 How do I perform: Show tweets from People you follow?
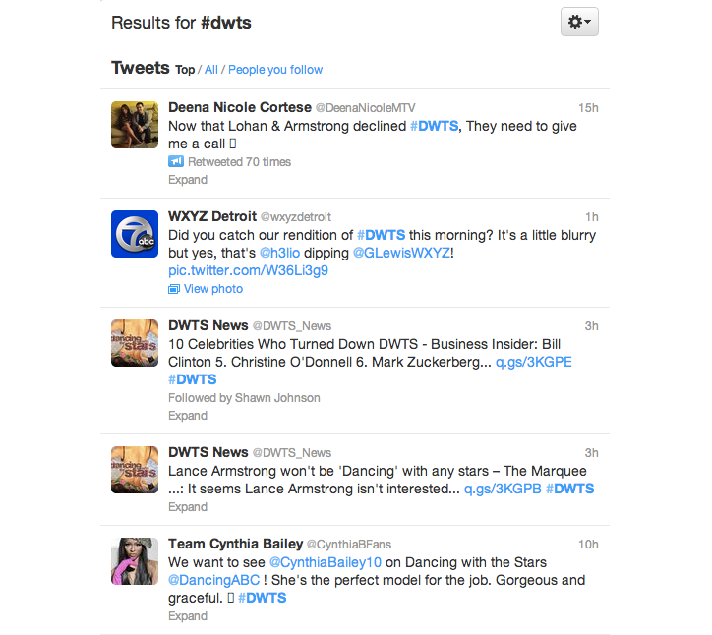pos(275,70)
